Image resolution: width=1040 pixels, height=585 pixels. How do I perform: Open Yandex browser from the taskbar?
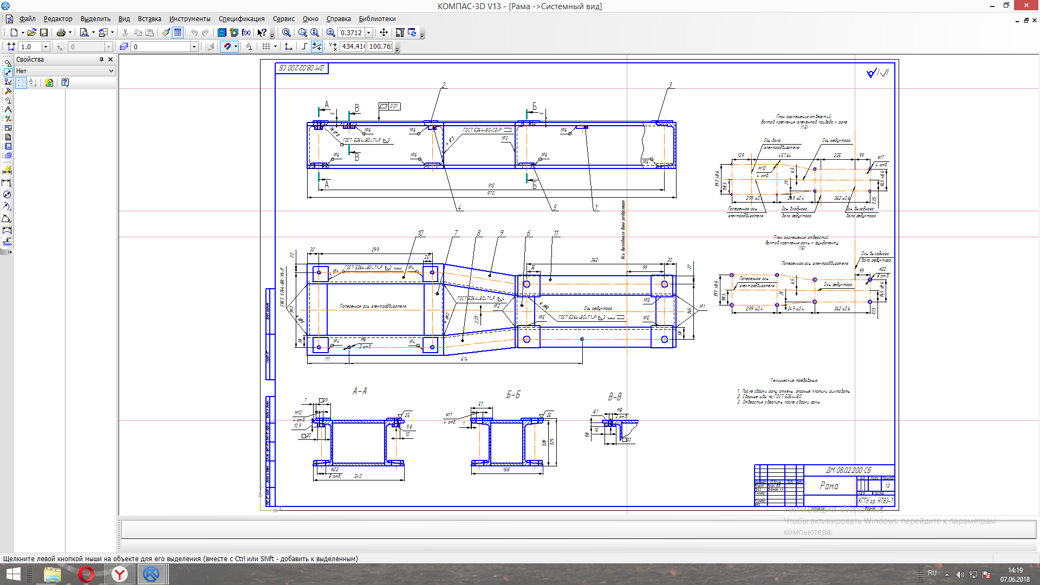(x=120, y=574)
